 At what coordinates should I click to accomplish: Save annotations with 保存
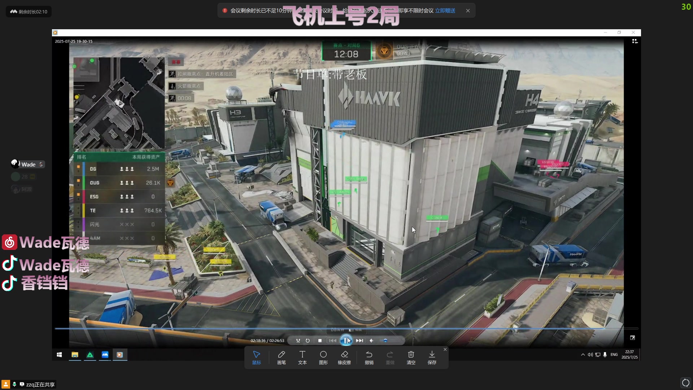click(x=432, y=357)
